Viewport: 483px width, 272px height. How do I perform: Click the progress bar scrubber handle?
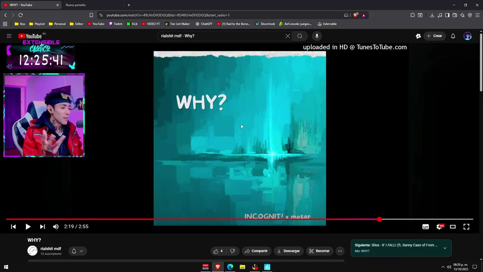[x=379, y=219]
